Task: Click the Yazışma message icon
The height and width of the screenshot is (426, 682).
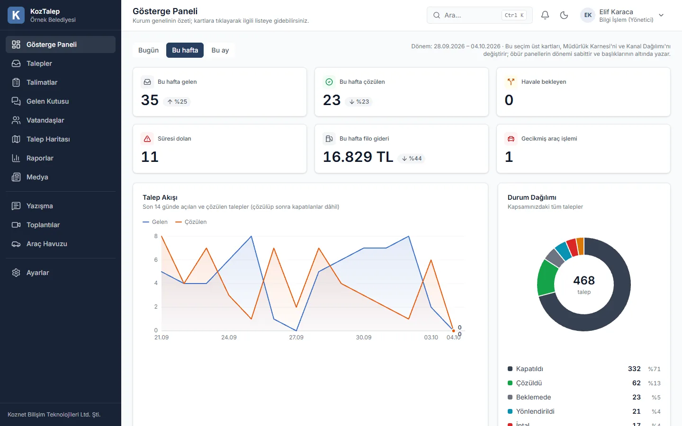Action: [x=16, y=206]
